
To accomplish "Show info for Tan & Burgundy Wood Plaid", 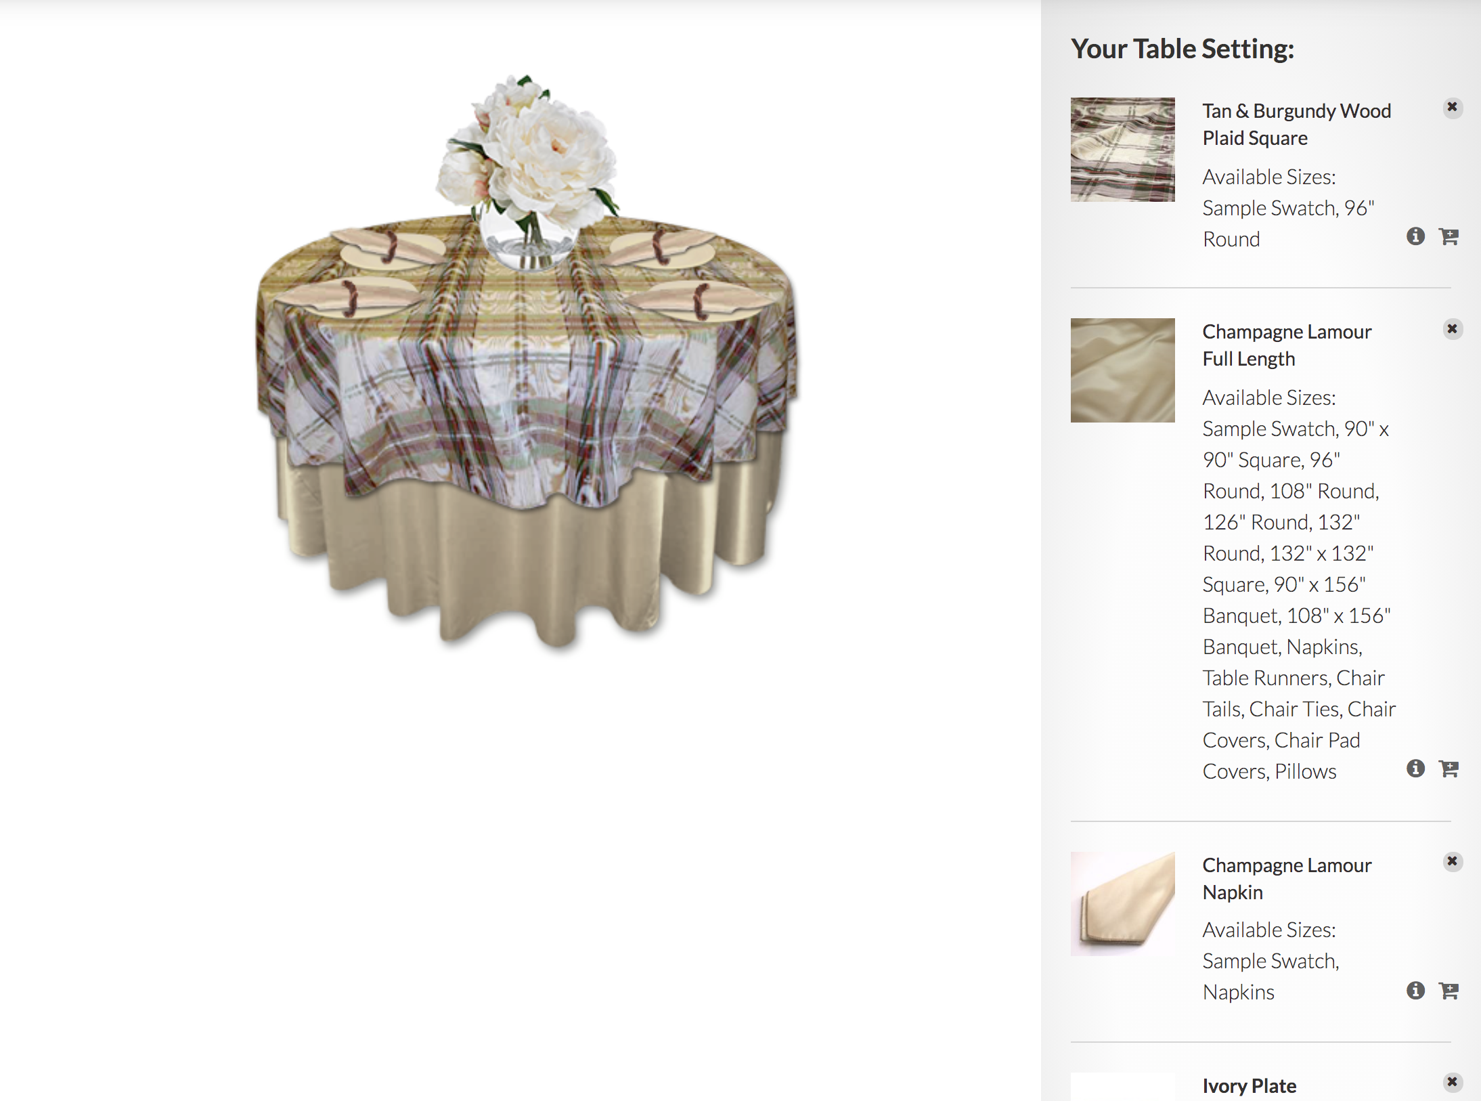I will [1415, 236].
